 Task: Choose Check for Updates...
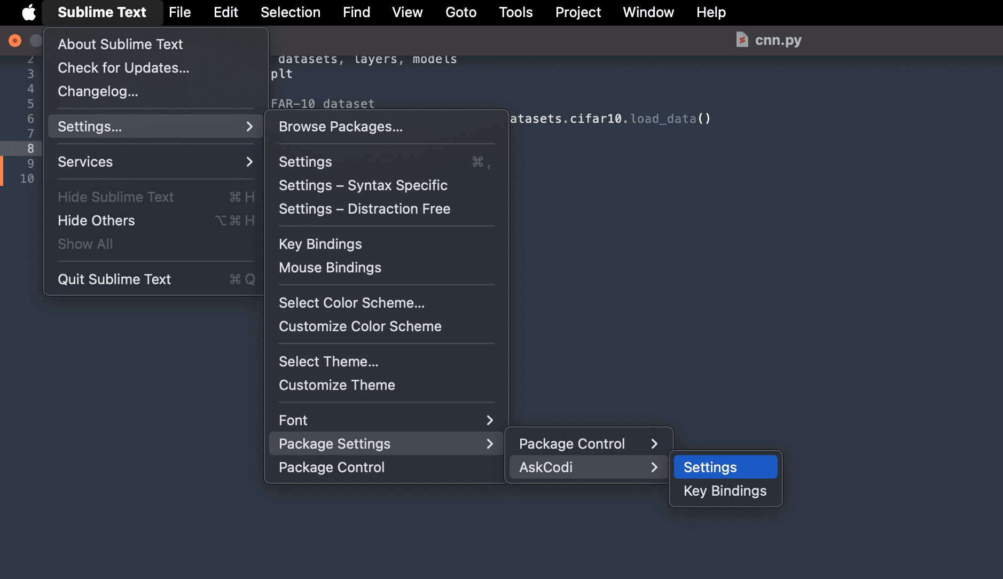coord(155,68)
